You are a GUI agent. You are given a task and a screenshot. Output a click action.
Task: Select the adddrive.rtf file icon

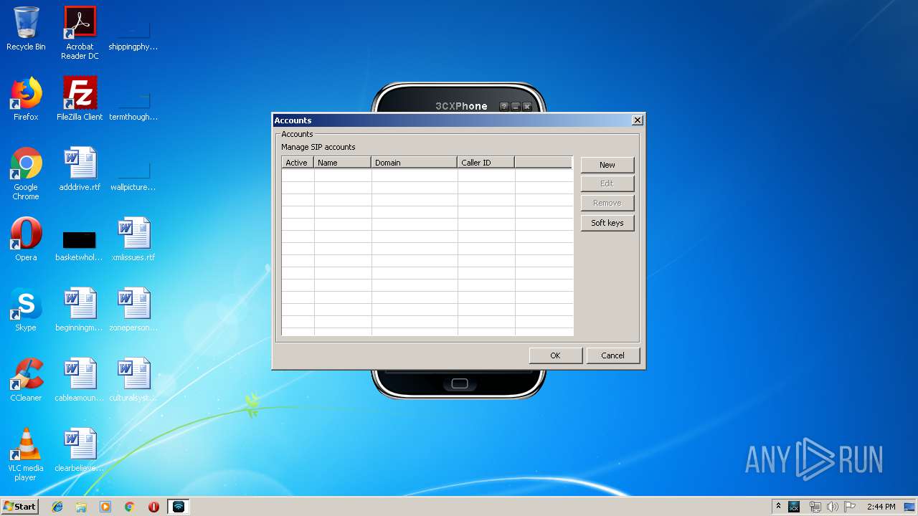pyautogui.click(x=80, y=170)
